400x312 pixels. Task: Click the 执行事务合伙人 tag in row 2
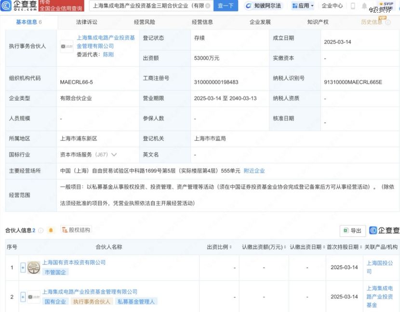(92, 302)
